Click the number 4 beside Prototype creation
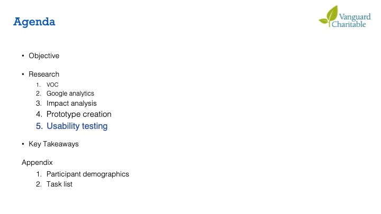The width and height of the screenshot is (381, 214). pos(39,114)
